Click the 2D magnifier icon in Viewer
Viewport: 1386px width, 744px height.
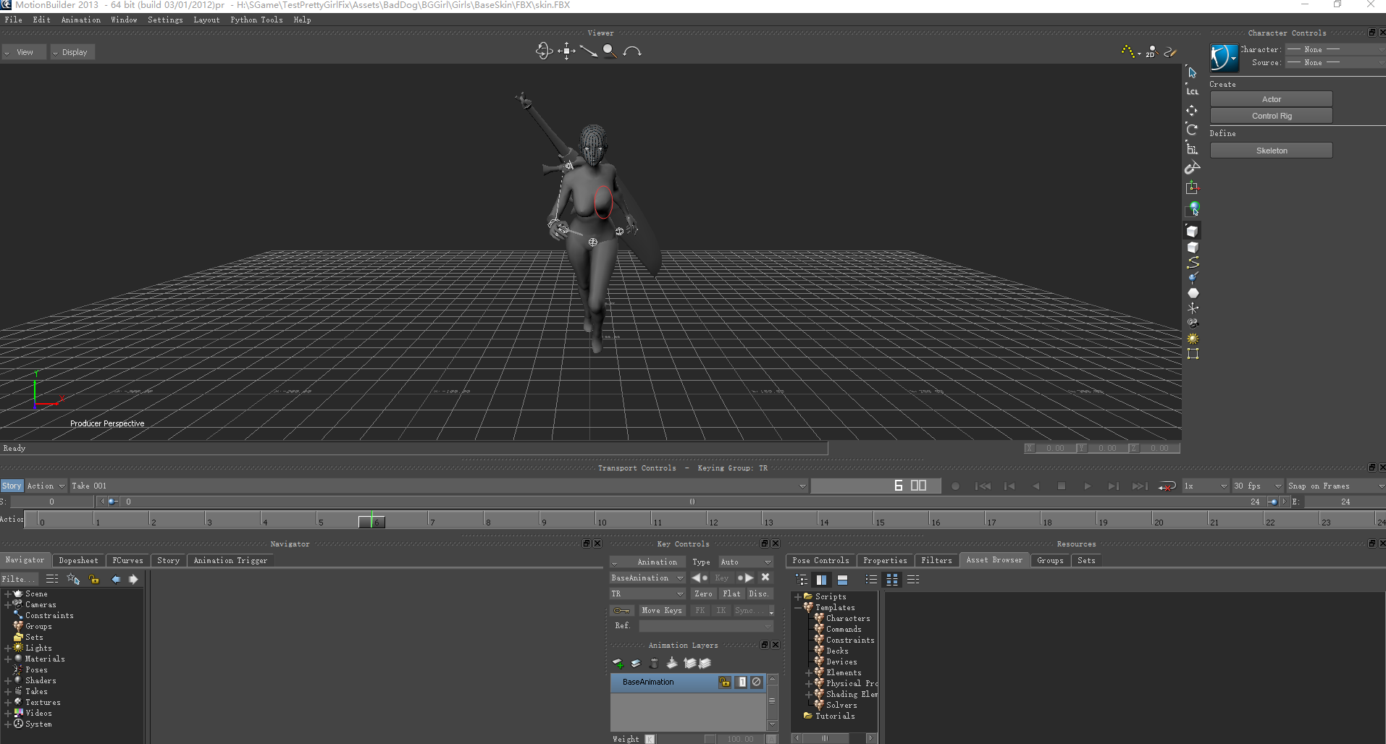click(x=1151, y=51)
